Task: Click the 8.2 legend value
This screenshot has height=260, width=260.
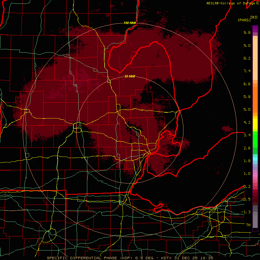Action: (x=247, y=58)
